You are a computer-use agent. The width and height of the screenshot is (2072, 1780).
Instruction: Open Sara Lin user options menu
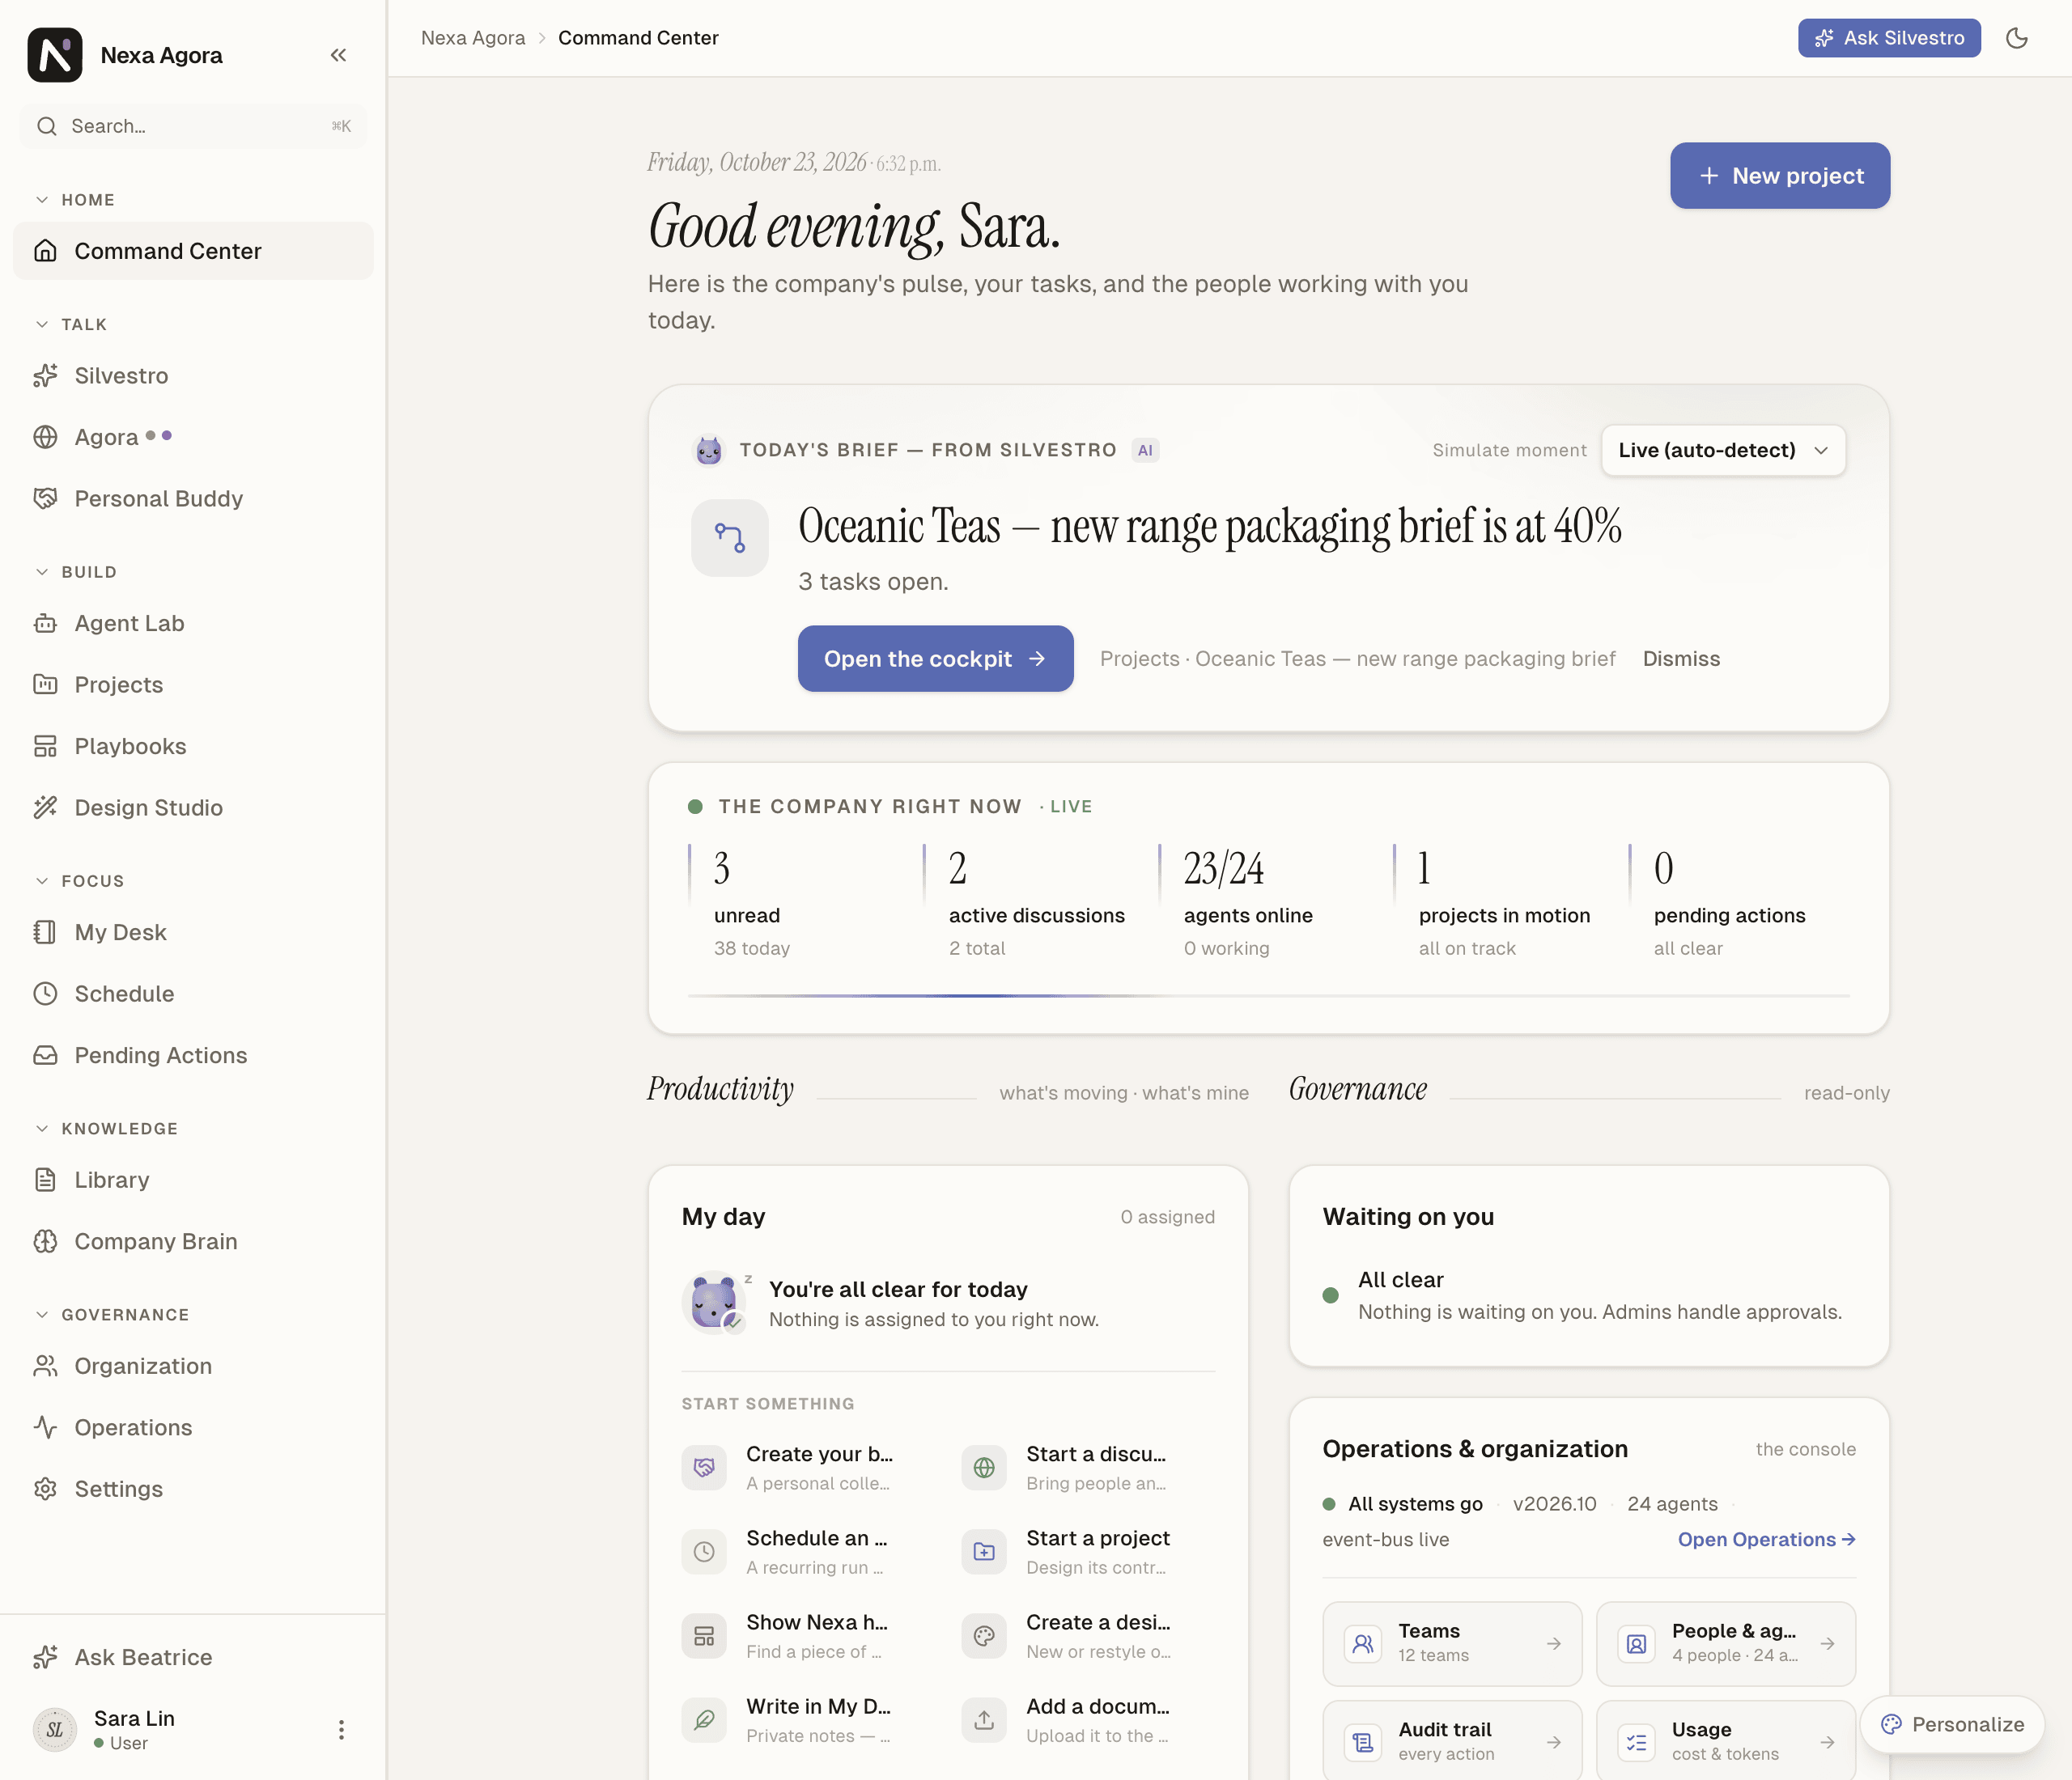coord(341,1730)
